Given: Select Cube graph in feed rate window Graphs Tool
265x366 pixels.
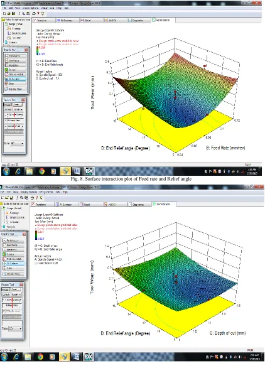Looking at the screenshot, I should pyautogui.click(x=16, y=83).
